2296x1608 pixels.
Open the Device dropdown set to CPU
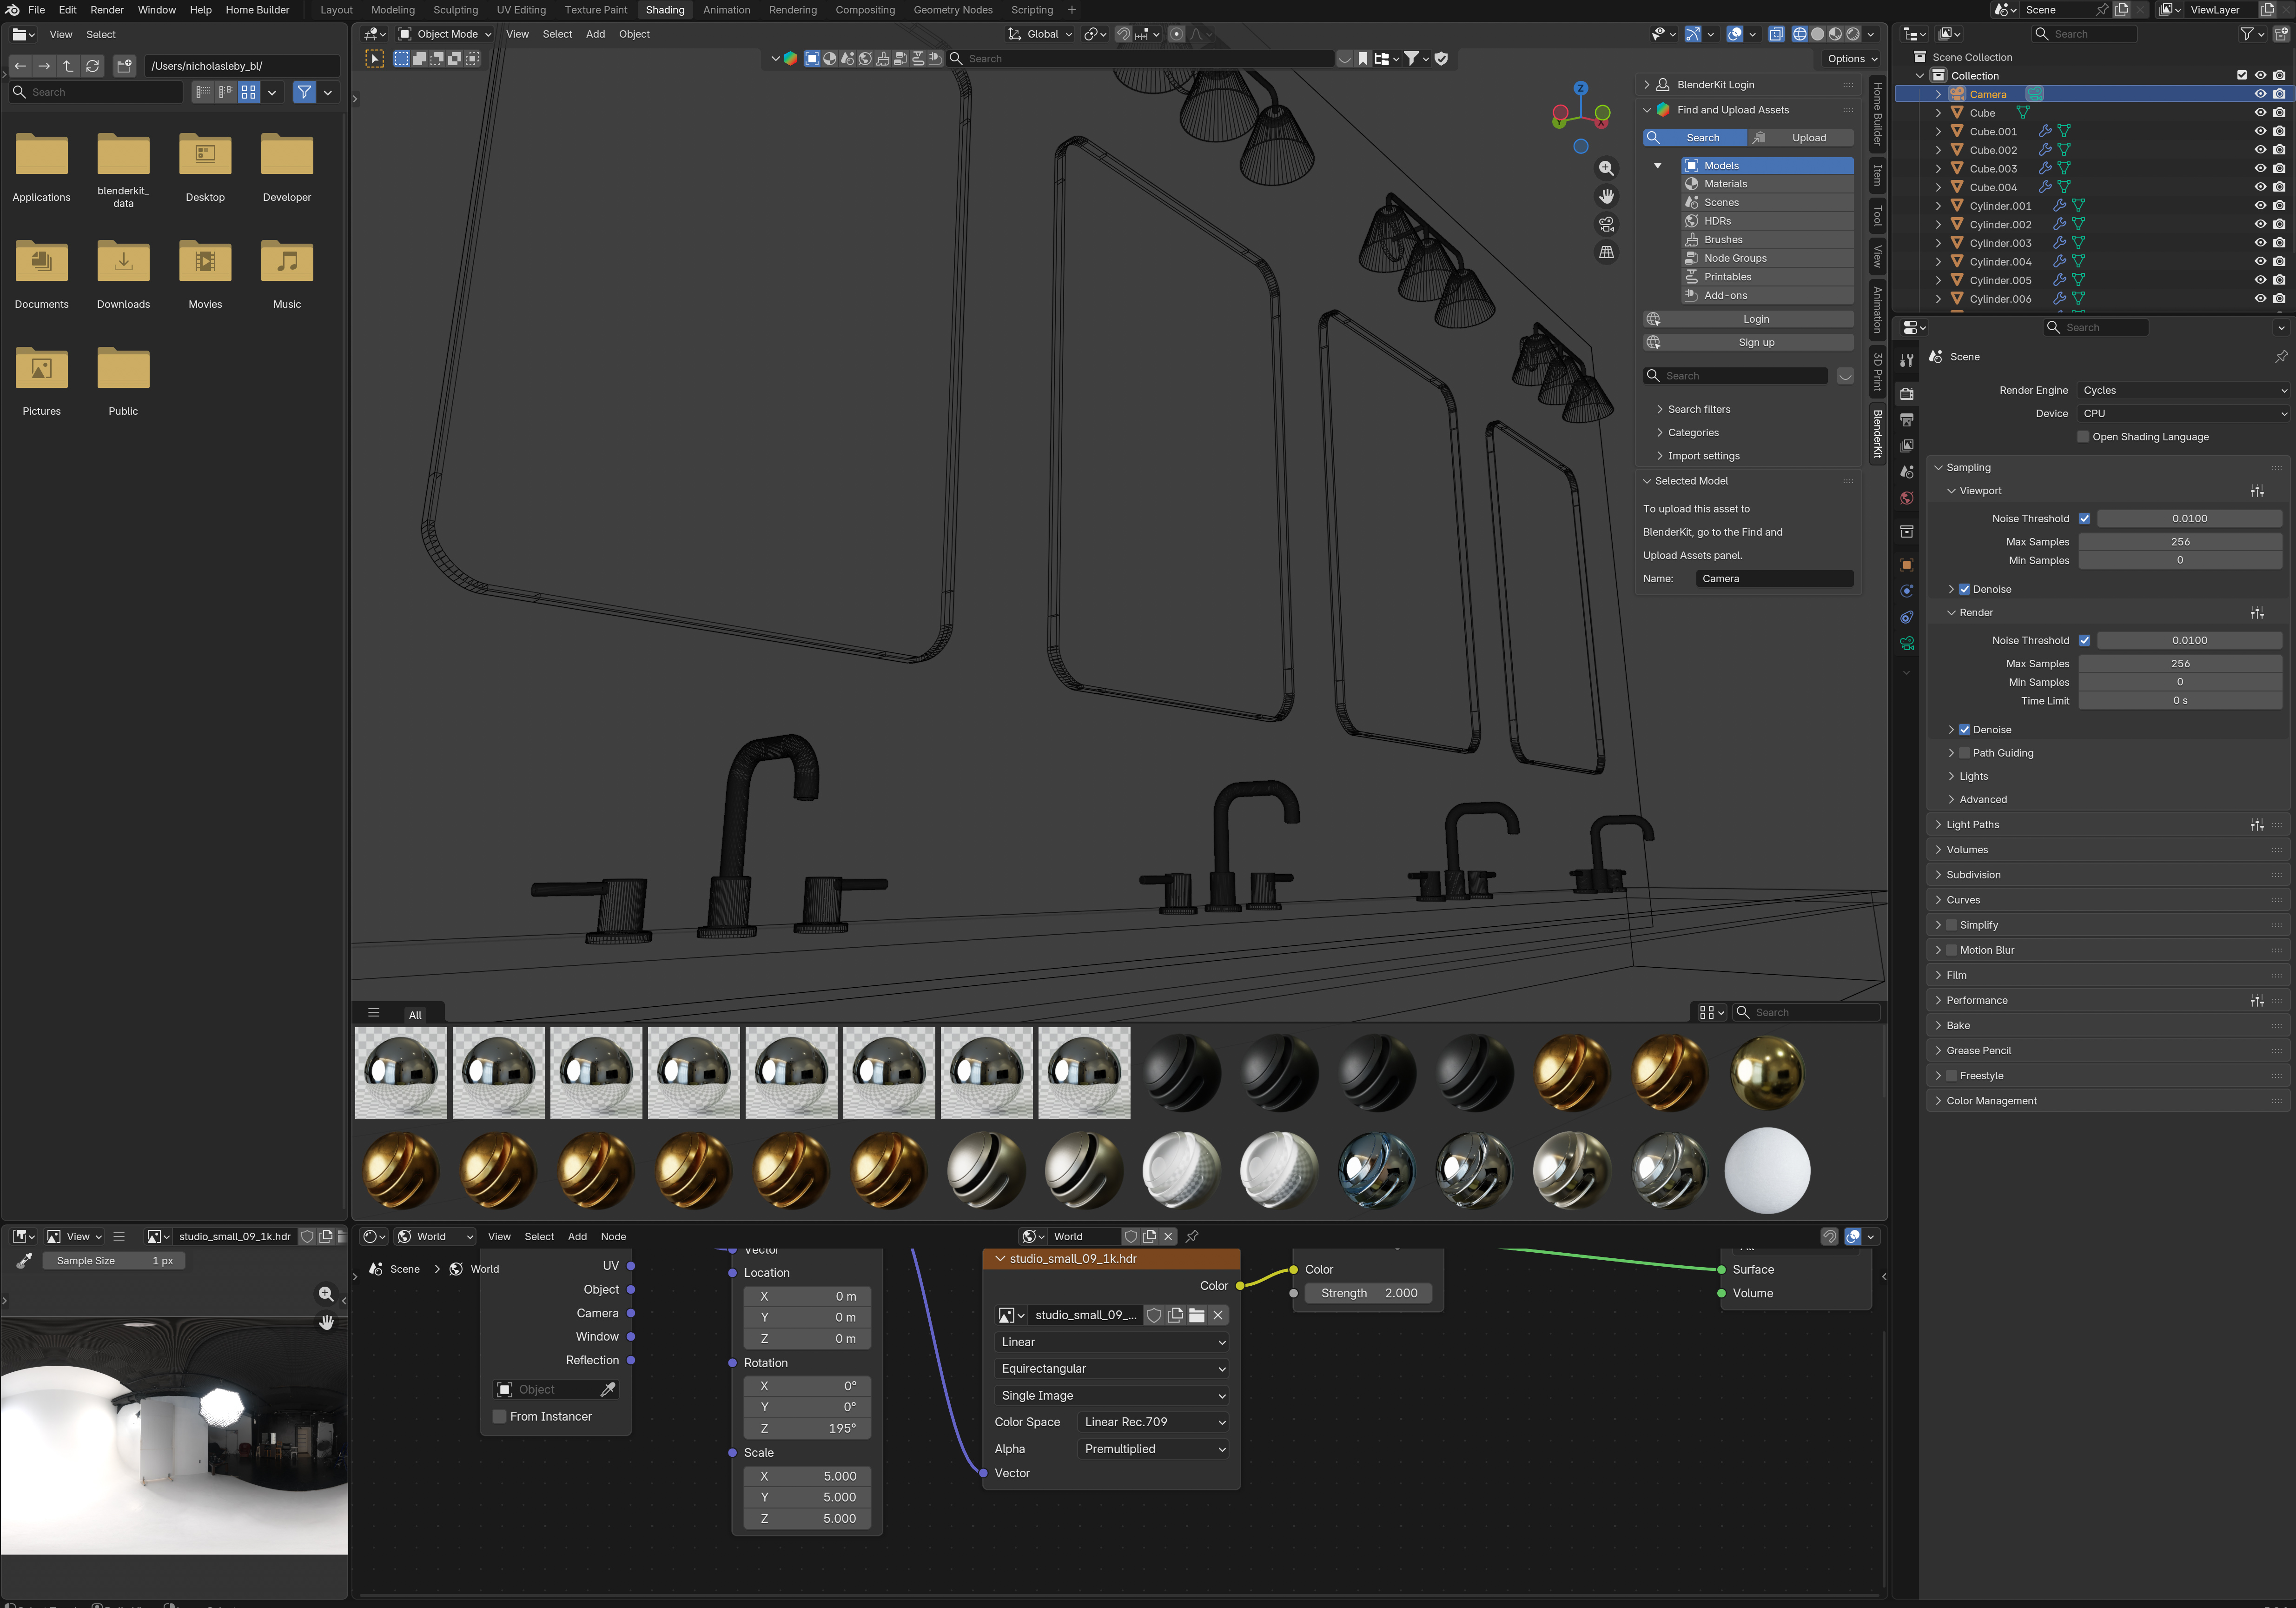click(2183, 414)
